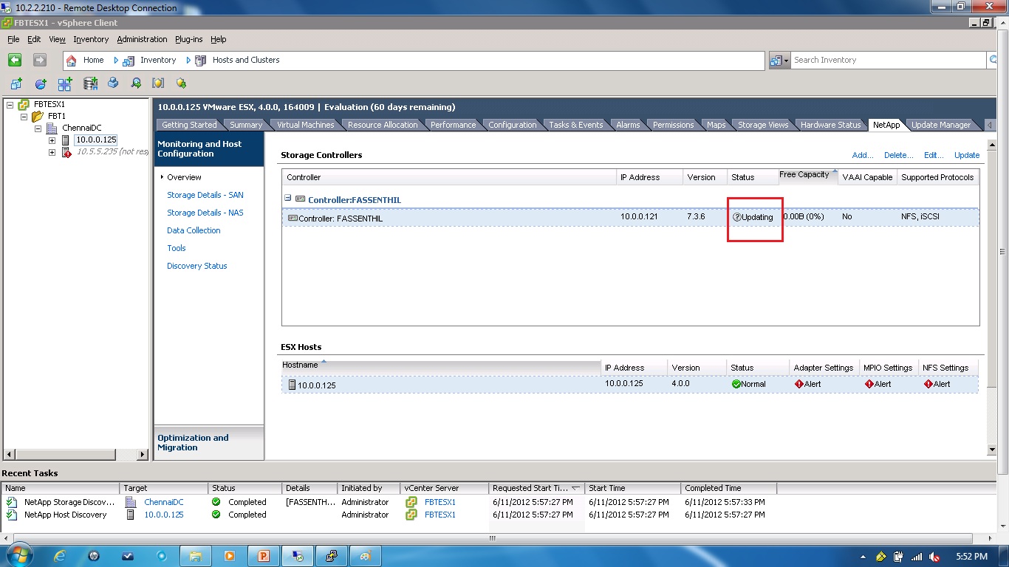Click the printer icon in the toolbar
The height and width of the screenshot is (567, 1009).
pyautogui.click(x=112, y=83)
